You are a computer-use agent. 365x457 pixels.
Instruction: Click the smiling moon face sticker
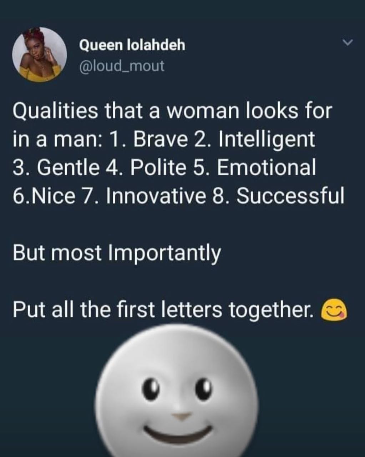[x=176, y=392]
